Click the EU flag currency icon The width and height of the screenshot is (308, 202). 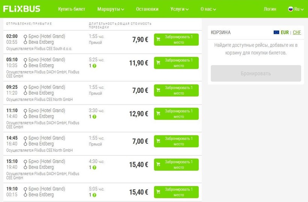[276, 32]
